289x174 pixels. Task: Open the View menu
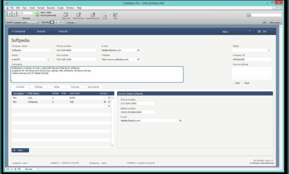[x=25, y=8]
